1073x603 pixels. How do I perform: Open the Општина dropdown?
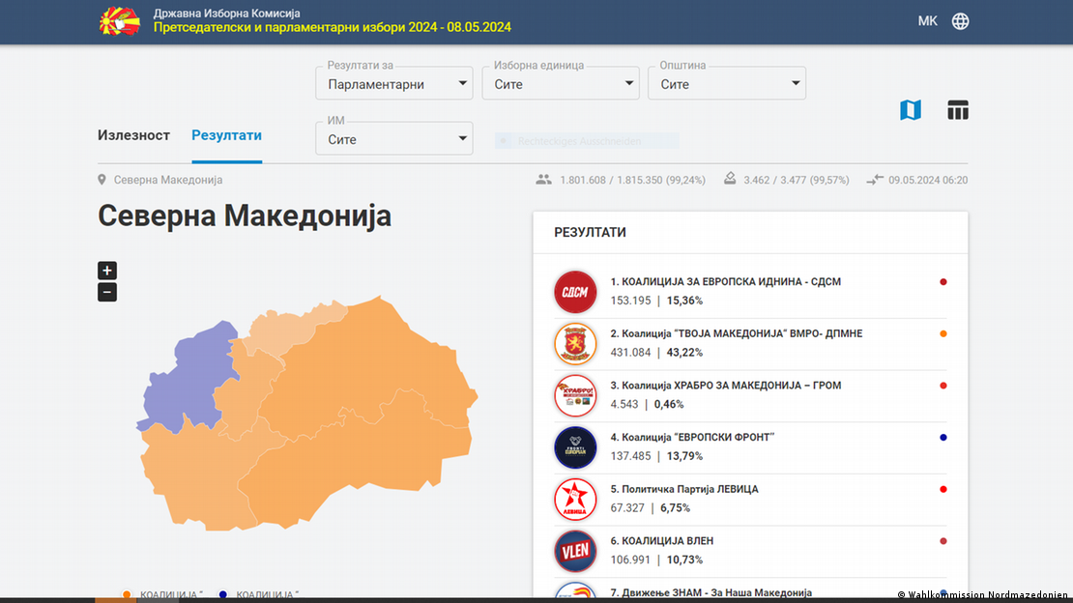coord(726,84)
